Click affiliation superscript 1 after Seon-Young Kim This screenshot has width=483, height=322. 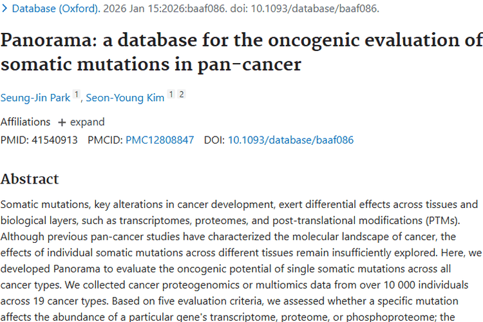point(171,95)
